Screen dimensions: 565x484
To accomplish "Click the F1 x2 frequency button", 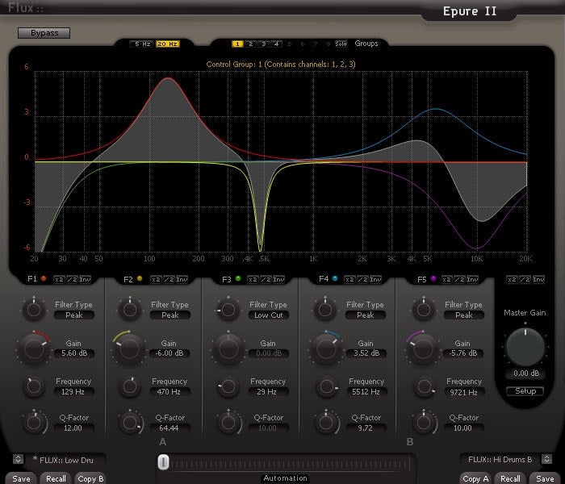I will point(59,279).
